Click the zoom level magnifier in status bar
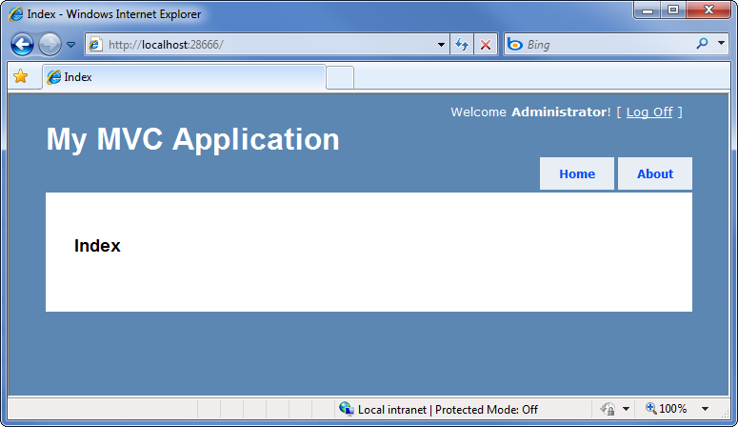This screenshot has height=427, width=738. [x=651, y=409]
